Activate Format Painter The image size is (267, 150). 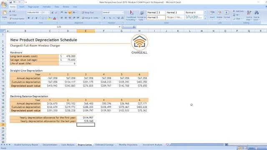tap(17, 19)
